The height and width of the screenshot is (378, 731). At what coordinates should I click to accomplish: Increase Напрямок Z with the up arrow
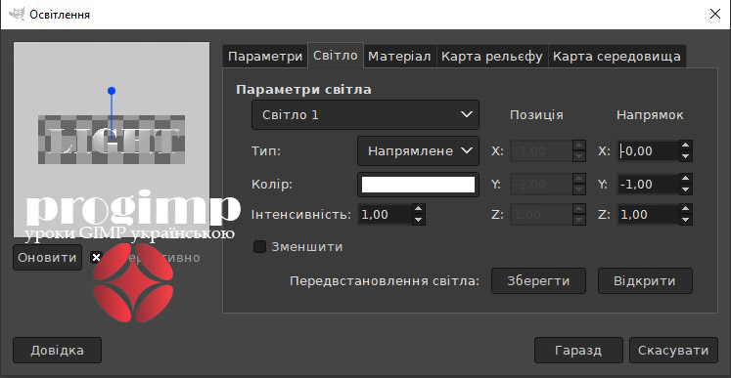point(685,209)
